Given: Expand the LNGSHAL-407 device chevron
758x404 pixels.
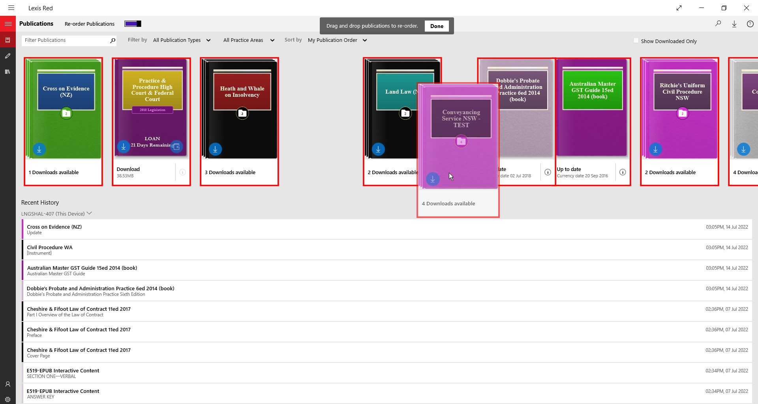Looking at the screenshot, I should coord(89,213).
